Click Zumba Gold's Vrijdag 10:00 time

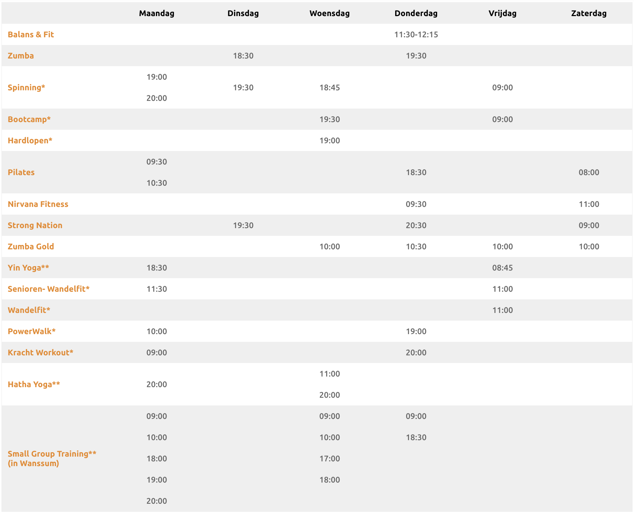tap(503, 247)
